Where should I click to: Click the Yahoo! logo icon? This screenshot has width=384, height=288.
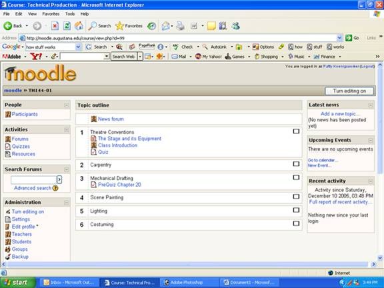[36, 57]
